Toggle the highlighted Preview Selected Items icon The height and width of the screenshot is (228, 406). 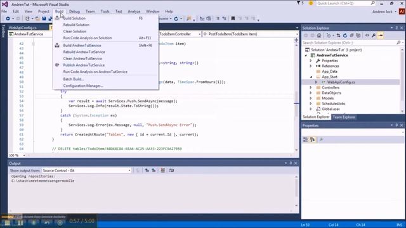click(x=381, y=35)
